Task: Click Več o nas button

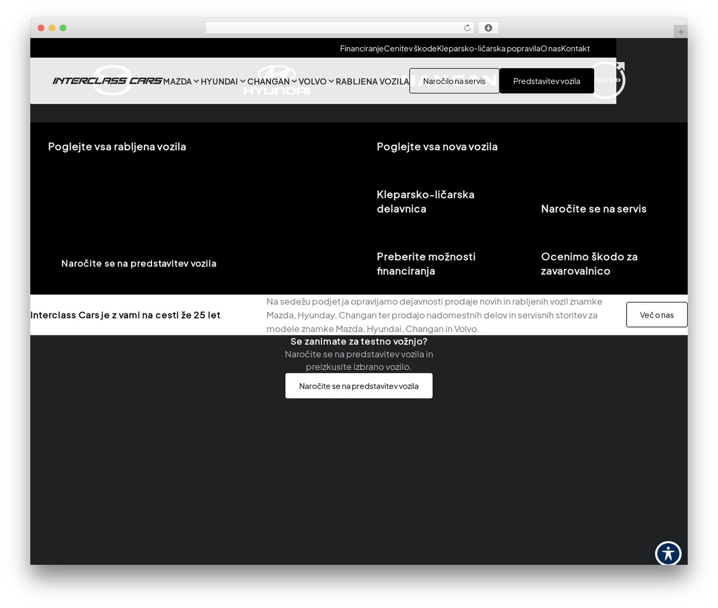Action: coord(657,315)
